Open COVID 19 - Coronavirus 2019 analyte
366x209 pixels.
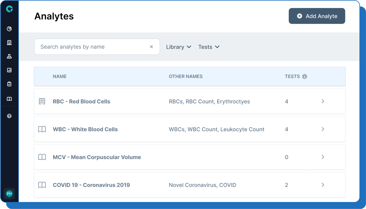91,185
